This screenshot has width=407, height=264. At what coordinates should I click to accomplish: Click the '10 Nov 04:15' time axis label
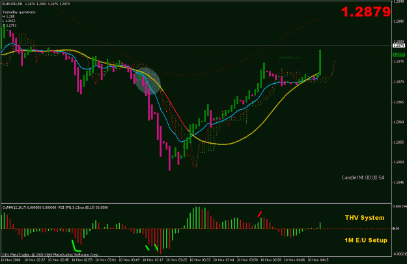[318, 260]
